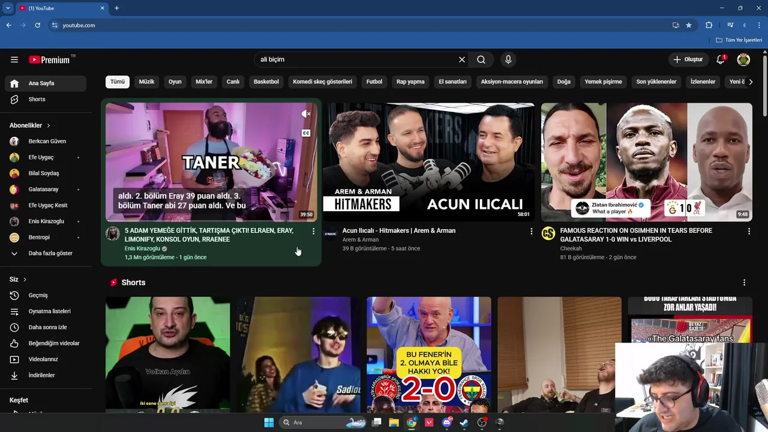This screenshot has width=768, height=432.
Task: Open Efe Uygaç subscription channel
Action: click(45, 157)
